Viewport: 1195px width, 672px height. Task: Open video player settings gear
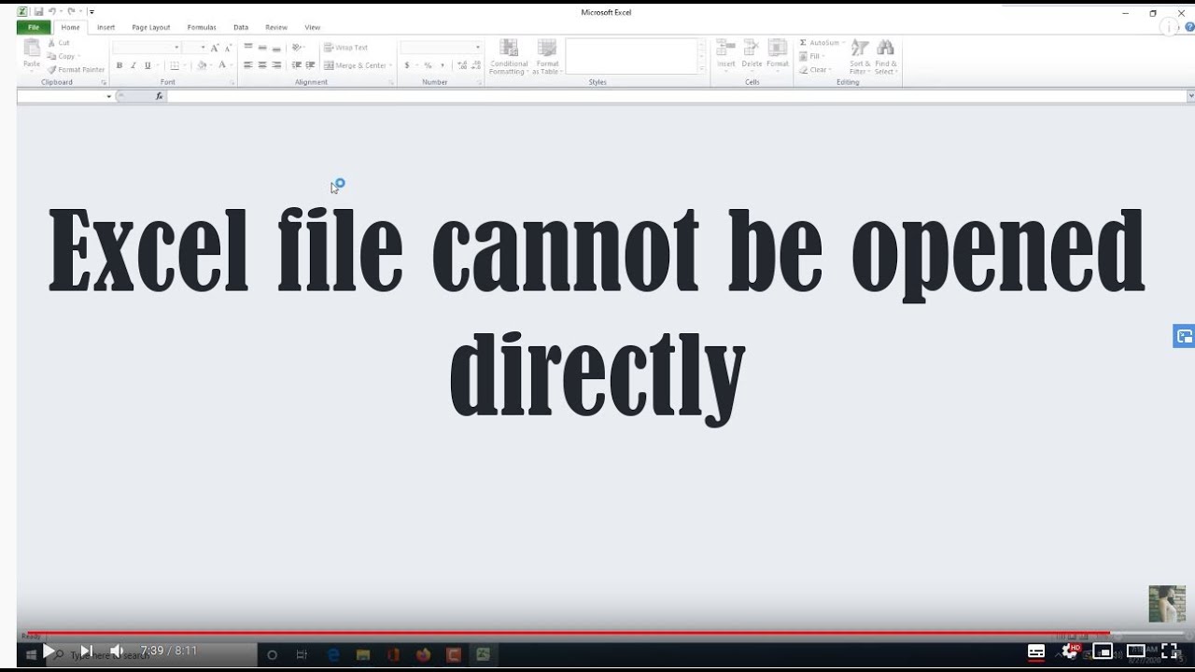click(x=1070, y=651)
